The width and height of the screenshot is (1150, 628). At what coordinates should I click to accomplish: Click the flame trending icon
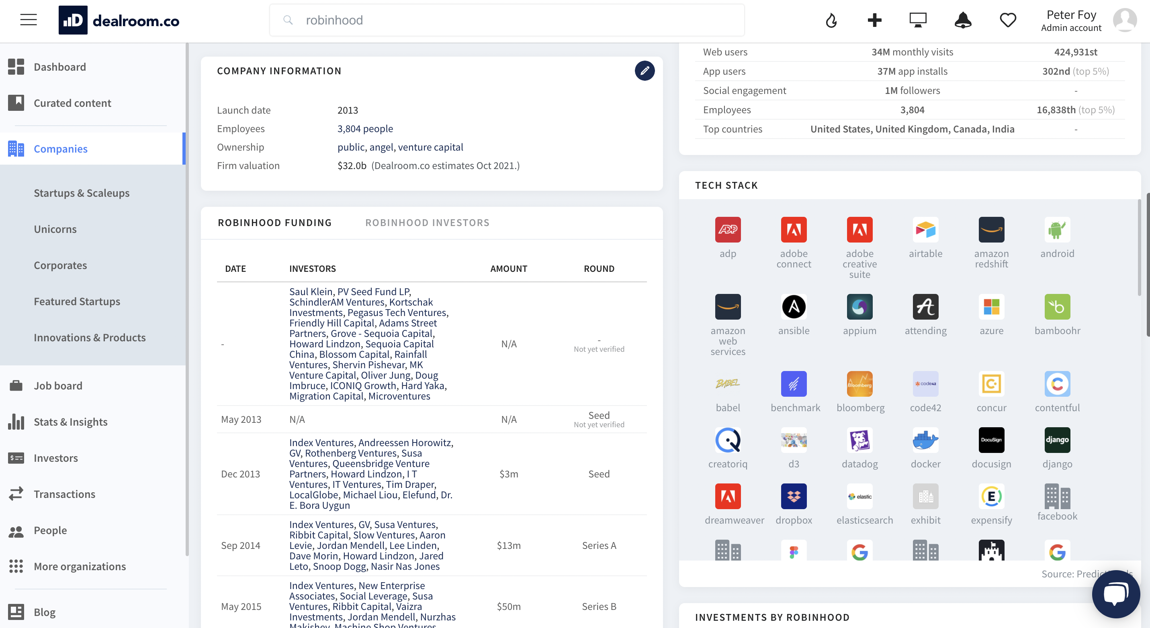[x=831, y=20]
